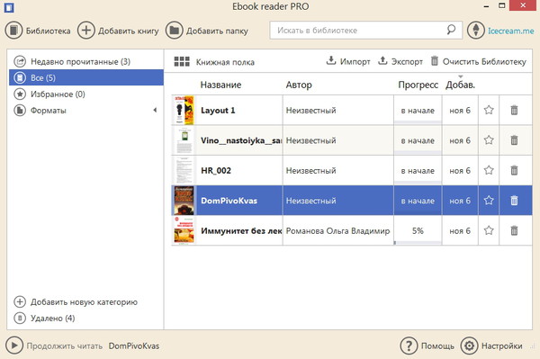This screenshot has height=359, width=540.
Task: Click the Импорт button
Action: click(348, 61)
